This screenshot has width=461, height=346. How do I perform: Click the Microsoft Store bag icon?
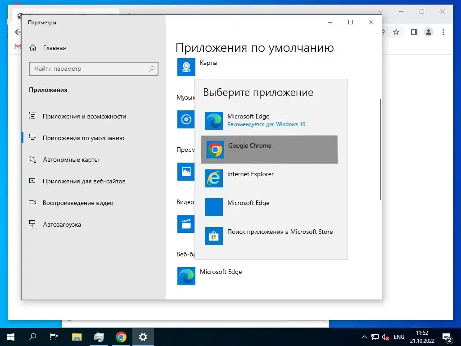coord(214,236)
